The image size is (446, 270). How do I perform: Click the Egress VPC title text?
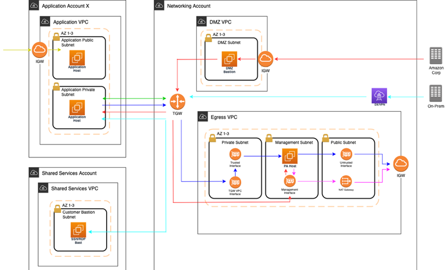pos(223,117)
